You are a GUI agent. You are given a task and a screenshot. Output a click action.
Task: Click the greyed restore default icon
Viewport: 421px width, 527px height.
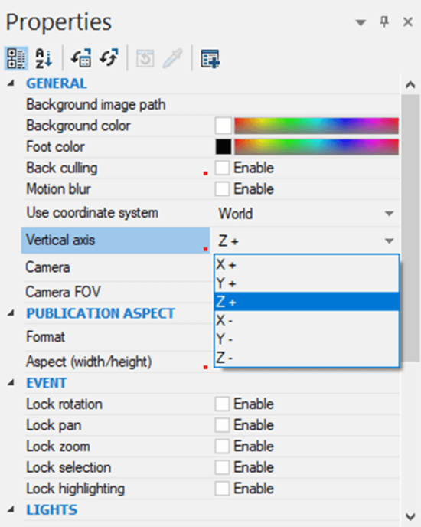[145, 59]
